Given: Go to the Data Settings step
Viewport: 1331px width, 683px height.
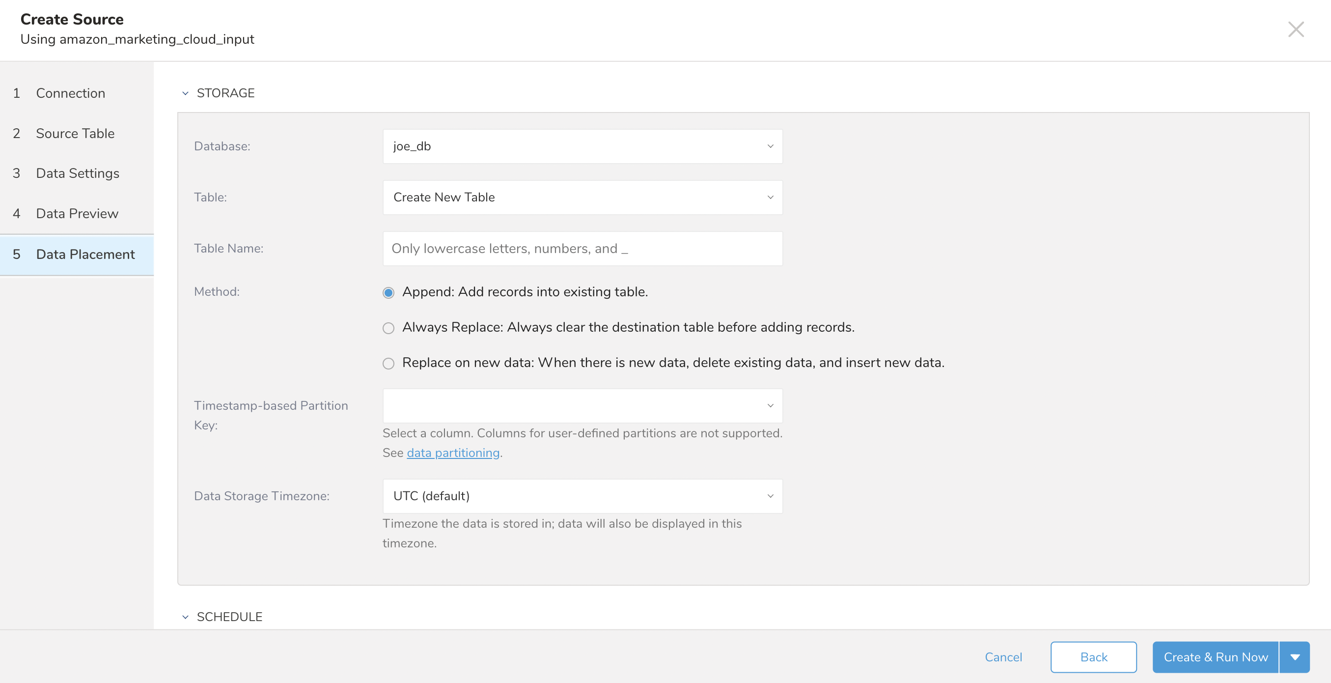Looking at the screenshot, I should pyautogui.click(x=78, y=173).
